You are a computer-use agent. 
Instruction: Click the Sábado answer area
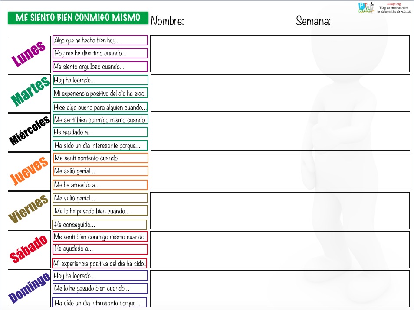(x=280, y=250)
